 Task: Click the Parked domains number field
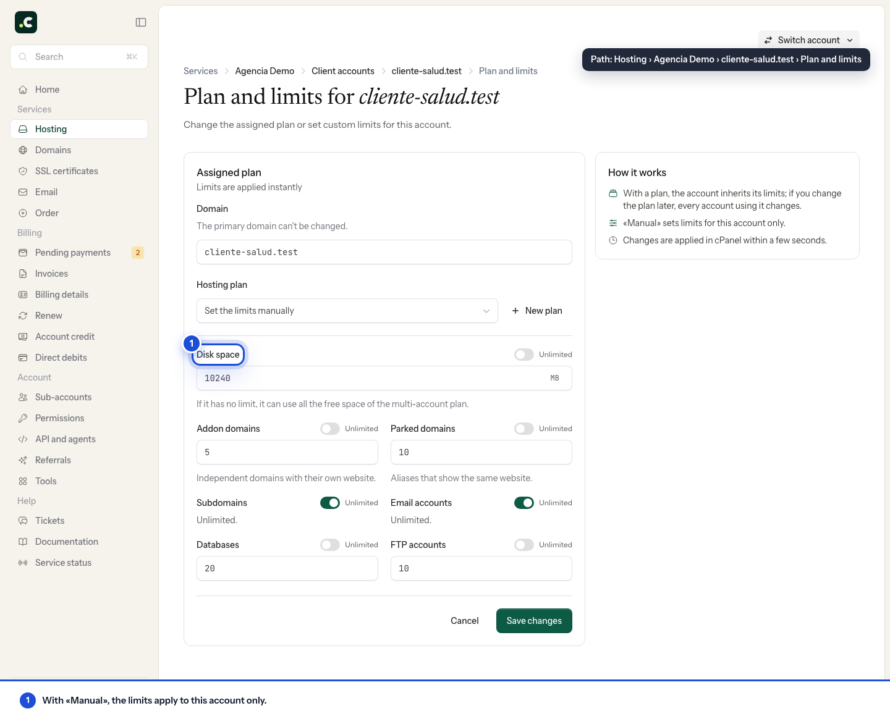pos(481,452)
